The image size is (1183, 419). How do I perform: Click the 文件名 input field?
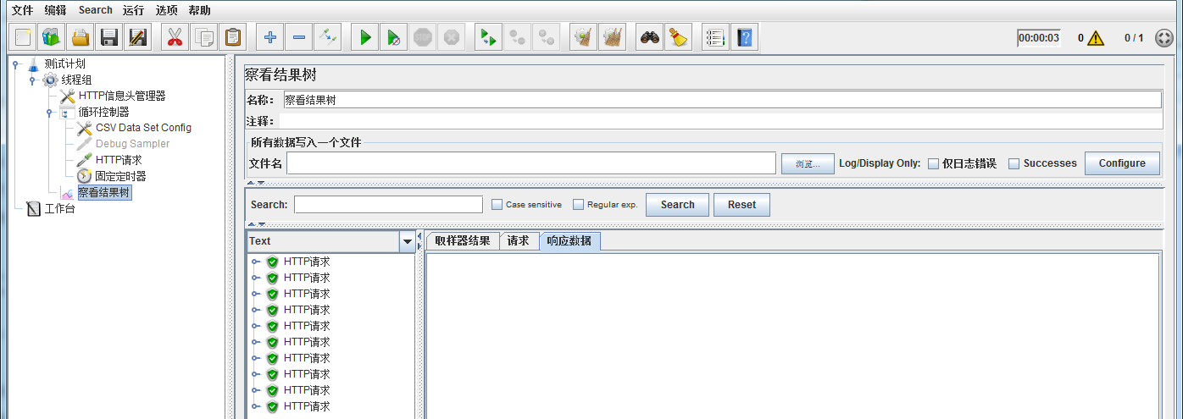point(531,163)
